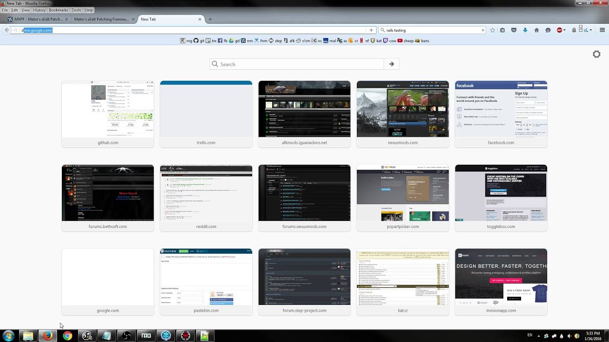Open the Netflix 'nf' bookmark
This screenshot has height=342, width=609.
pos(364,41)
